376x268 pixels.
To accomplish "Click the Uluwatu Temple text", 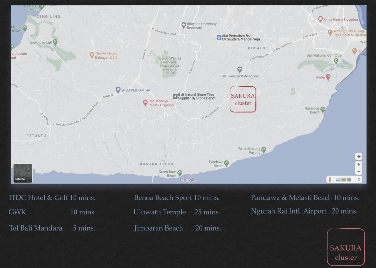I will (x=160, y=212).
